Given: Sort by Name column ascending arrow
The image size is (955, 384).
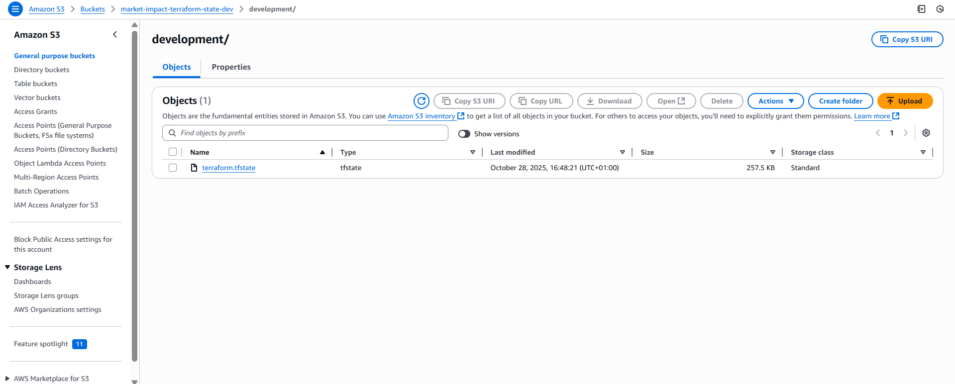Looking at the screenshot, I should coord(322,152).
